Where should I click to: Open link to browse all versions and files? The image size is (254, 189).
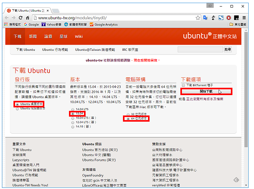coord(205,99)
